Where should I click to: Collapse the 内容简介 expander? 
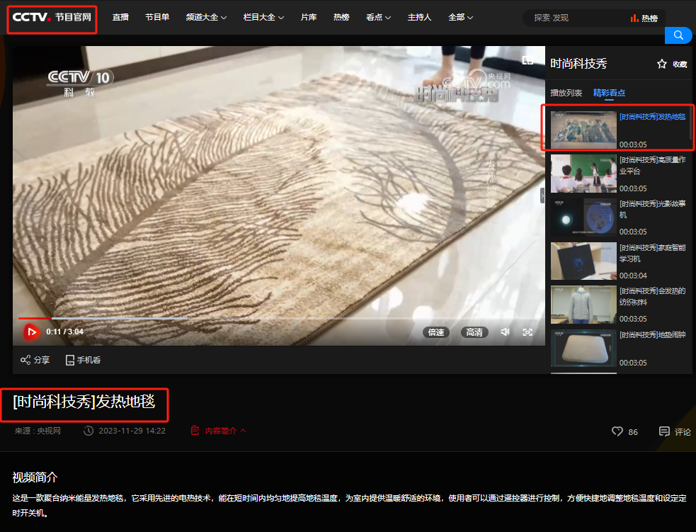point(219,431)
